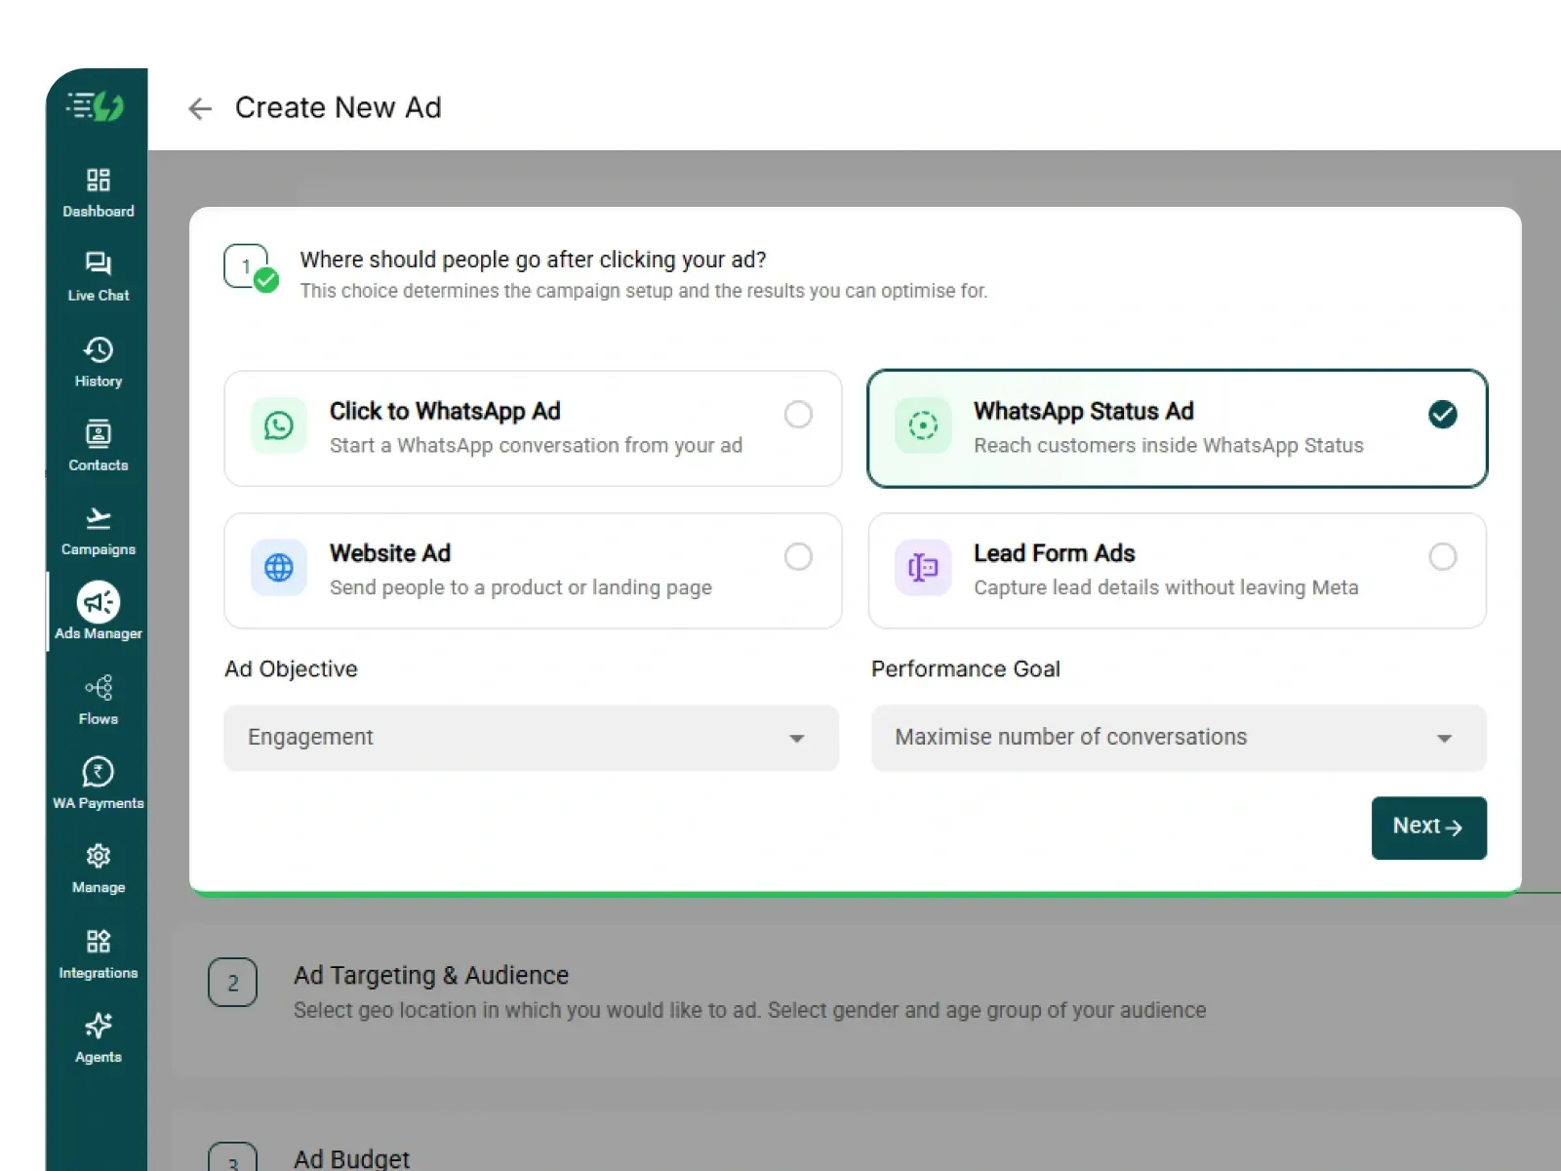The image size is (1561, 1171).
Task: Select the Website Ad radio button
Action: click(x=798, y=557)
